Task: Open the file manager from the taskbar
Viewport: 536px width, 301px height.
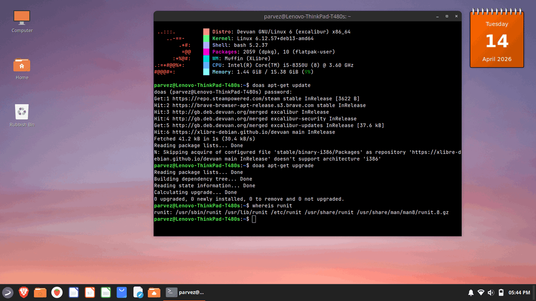Action: 39,292
